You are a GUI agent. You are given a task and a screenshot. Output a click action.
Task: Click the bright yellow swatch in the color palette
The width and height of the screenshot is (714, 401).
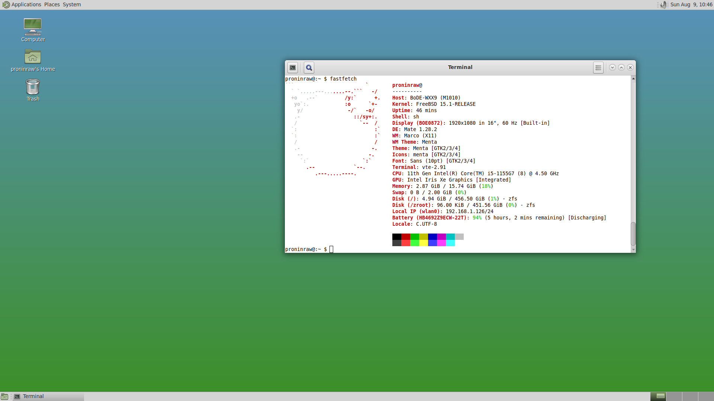[424, 243]
